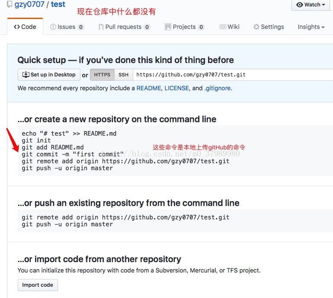333x298 pixels.
Task: Click the Code brackets icon
Action: [17, 27]
